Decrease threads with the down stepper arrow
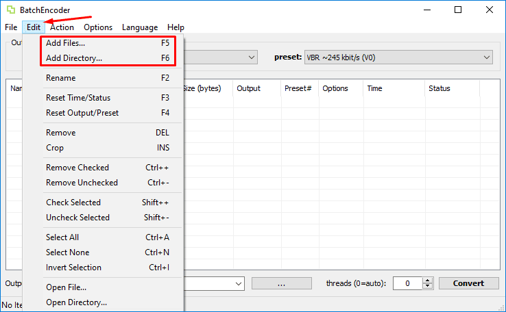The height and width of the screenshot is (312, 506). [428, 286]
